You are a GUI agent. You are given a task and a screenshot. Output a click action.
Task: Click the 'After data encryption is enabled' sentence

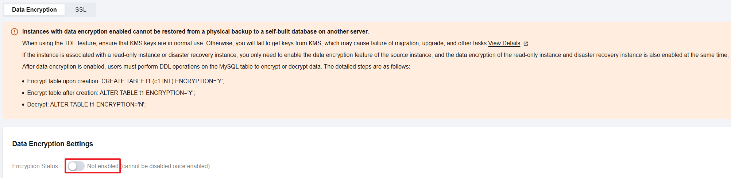pyautogui.click(x=216, y=67)
